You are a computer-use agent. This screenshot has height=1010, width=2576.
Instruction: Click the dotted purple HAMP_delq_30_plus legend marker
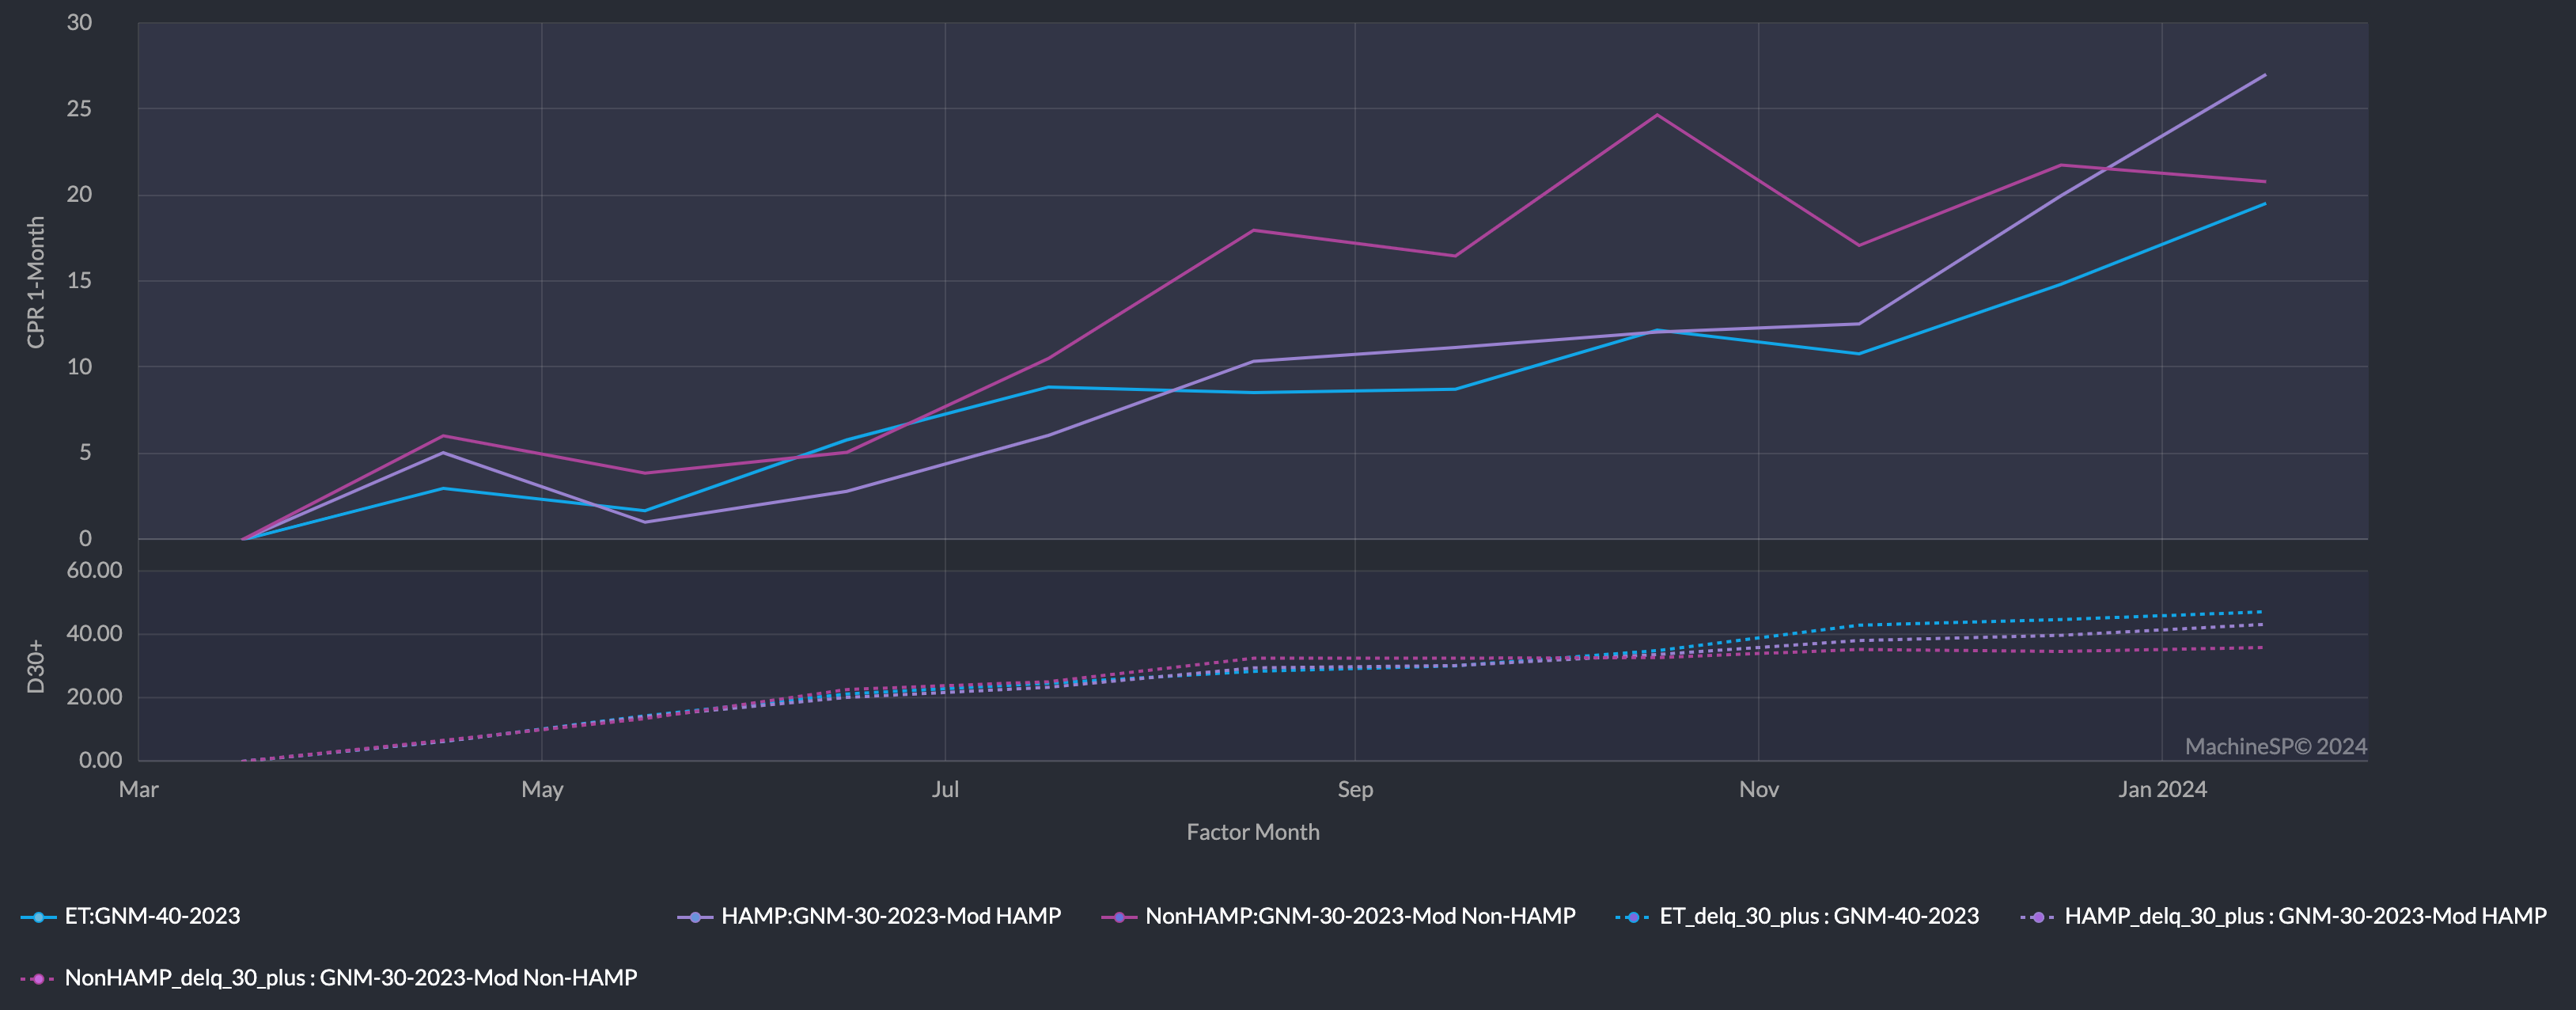2038,917
